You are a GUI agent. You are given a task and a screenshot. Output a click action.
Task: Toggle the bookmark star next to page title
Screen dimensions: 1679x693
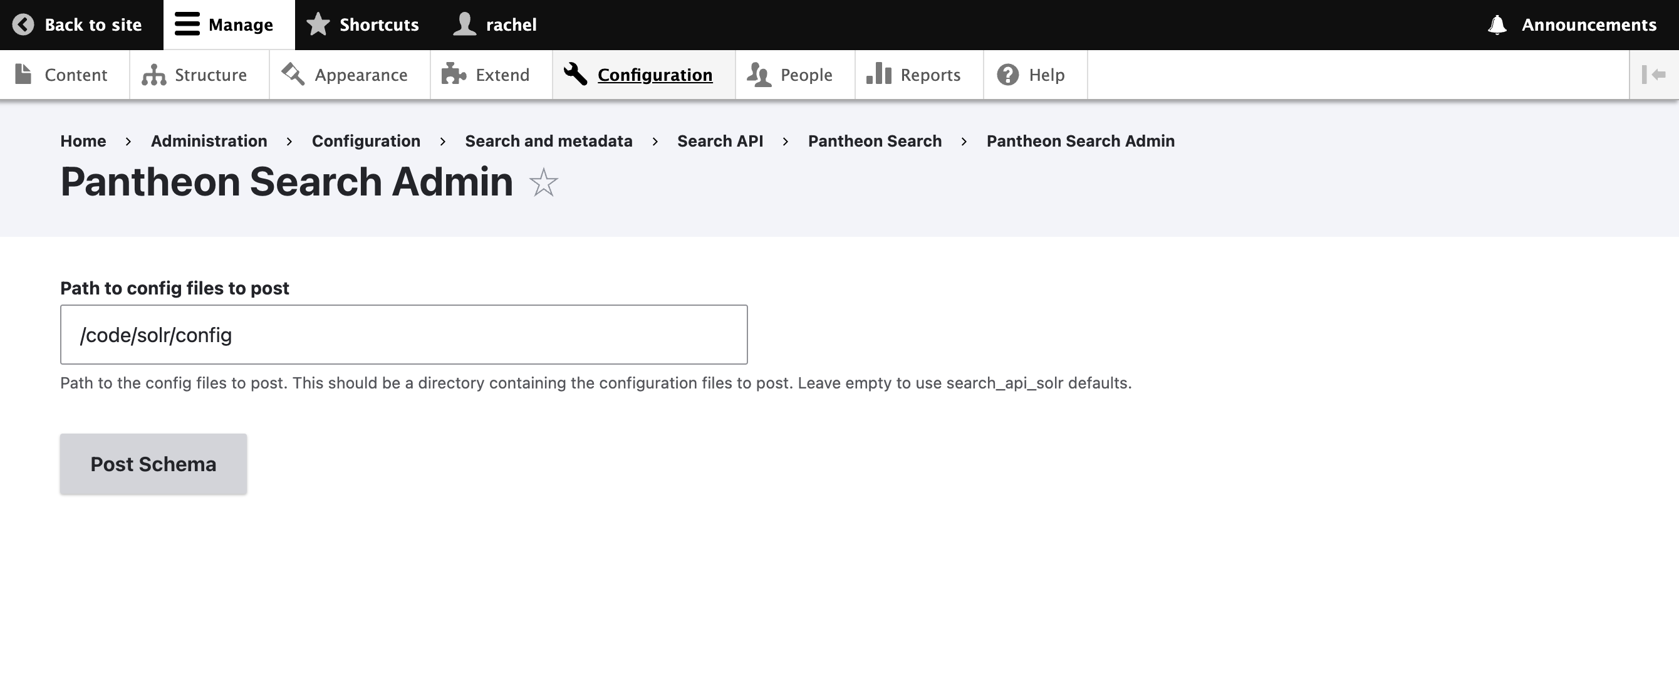[x=543, y=183]
